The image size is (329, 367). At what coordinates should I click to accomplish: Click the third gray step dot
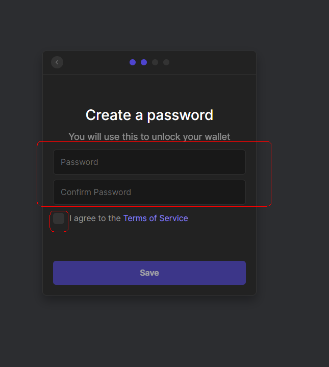coord(155,62)
